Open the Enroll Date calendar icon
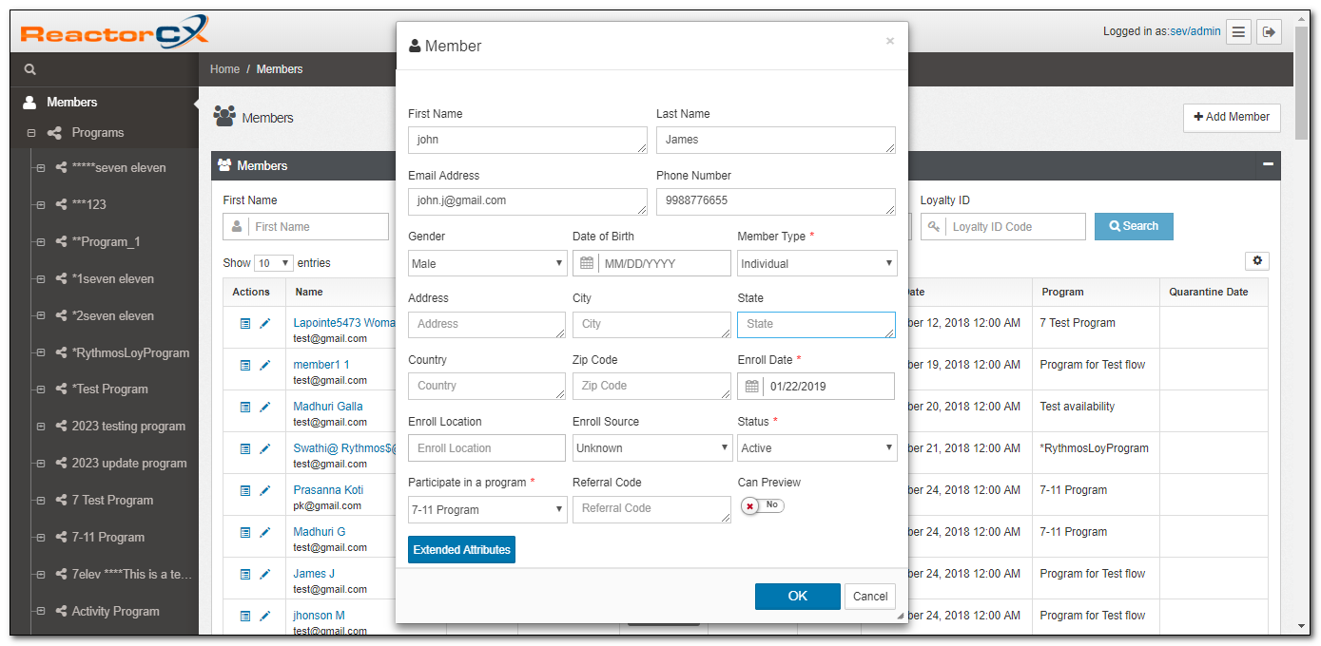This screenshot has width=1321, height=646. (x=751, y=387)
